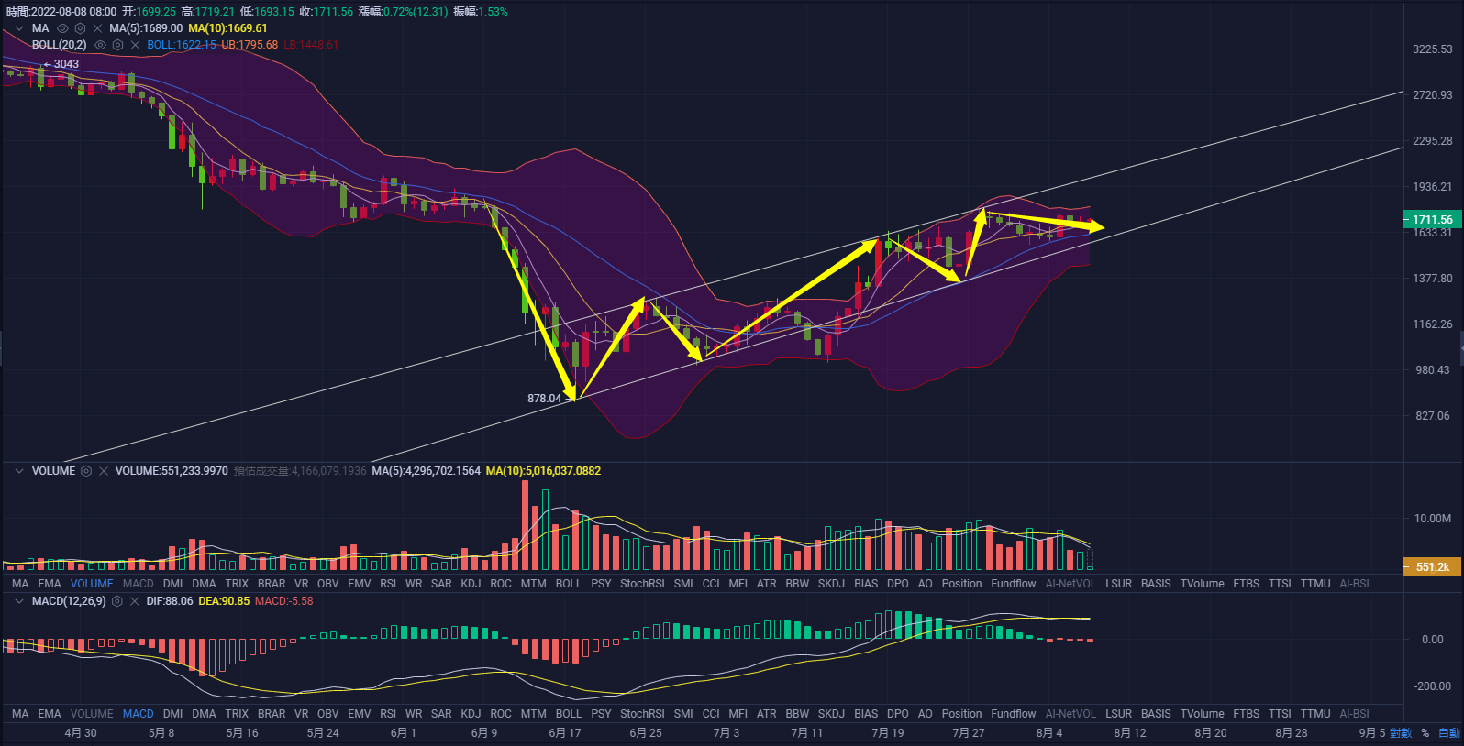Select EMA tab in volume indicator row
The height and width of the screenshot is (746, 1464).
click(x=50, y=584)
